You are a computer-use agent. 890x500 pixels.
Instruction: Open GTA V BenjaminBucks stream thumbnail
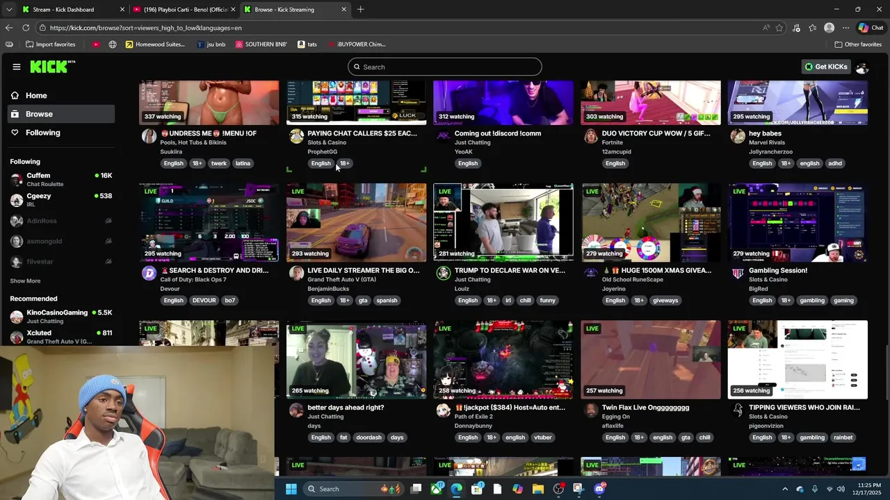[356, 223]
